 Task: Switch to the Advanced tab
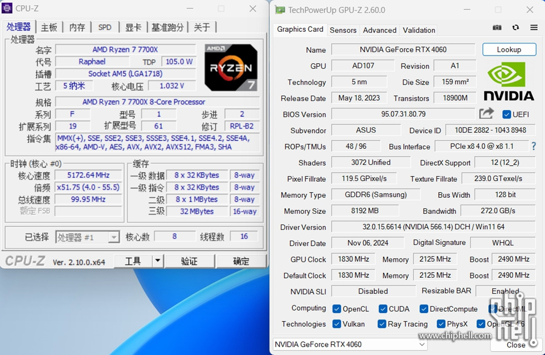click(379, 30)
